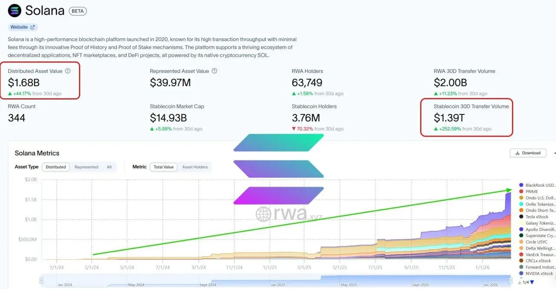This screenshot has height=289, width=556.
Task: Select the Distributed asset type
Action: tap(56, 167)
